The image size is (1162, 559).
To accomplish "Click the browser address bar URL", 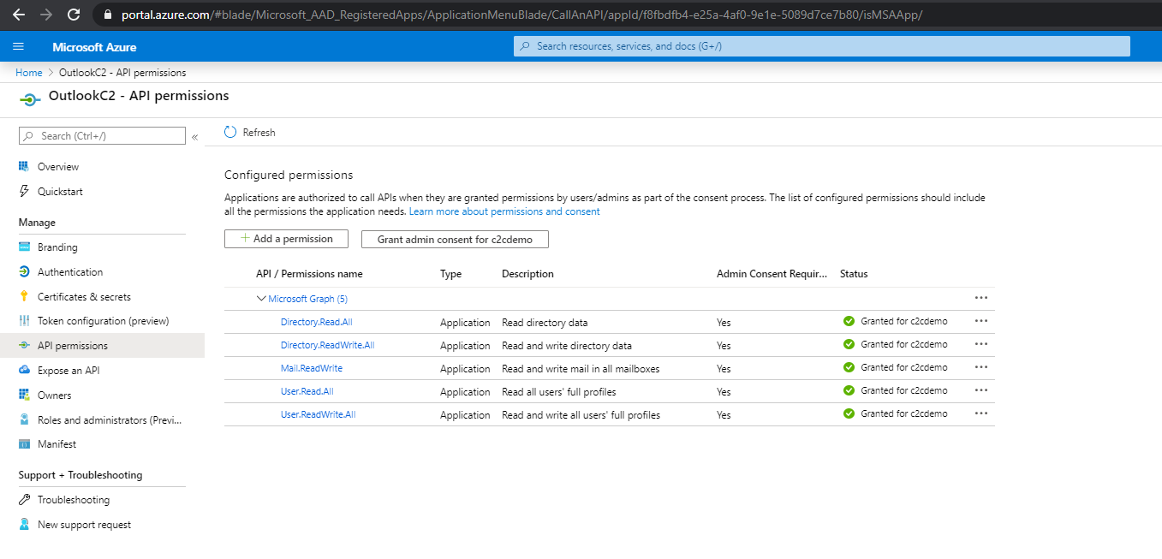I will click(521, 15).
